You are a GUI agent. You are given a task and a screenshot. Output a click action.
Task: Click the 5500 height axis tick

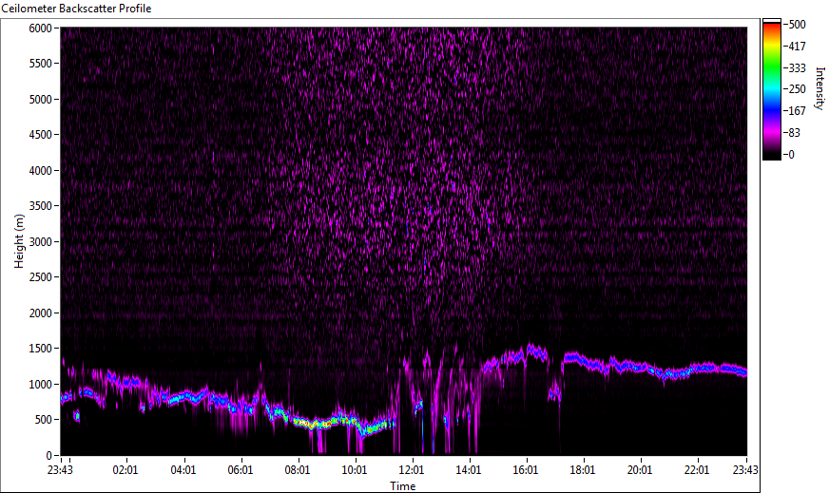tap(40, 64)
